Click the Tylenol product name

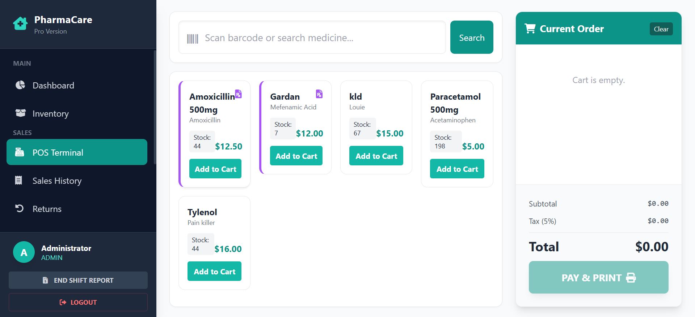pos(202,212)
